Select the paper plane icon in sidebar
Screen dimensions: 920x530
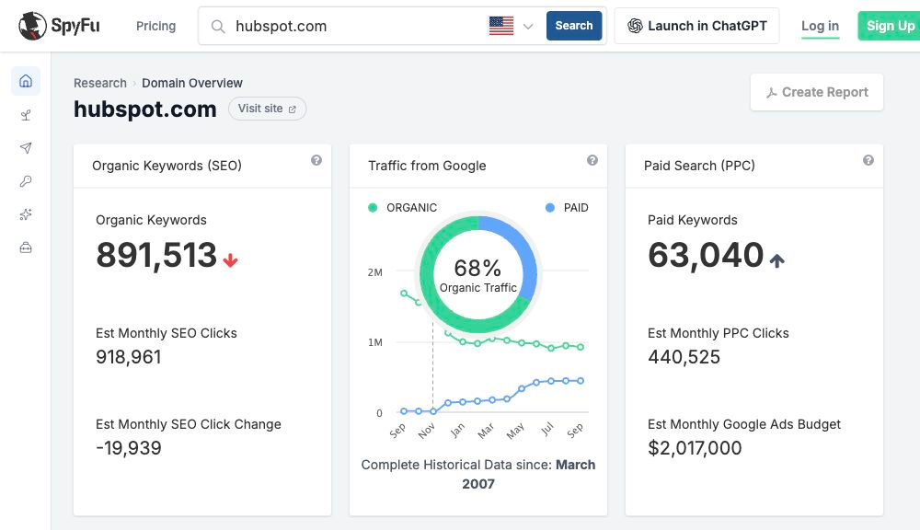pyautogui.click(x=26, y=148)
